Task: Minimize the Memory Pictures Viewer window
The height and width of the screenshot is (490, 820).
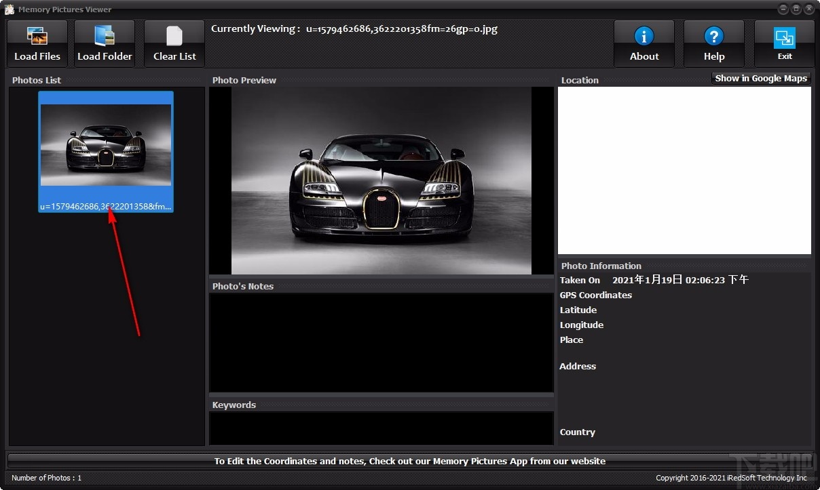Action: point(783,9)
